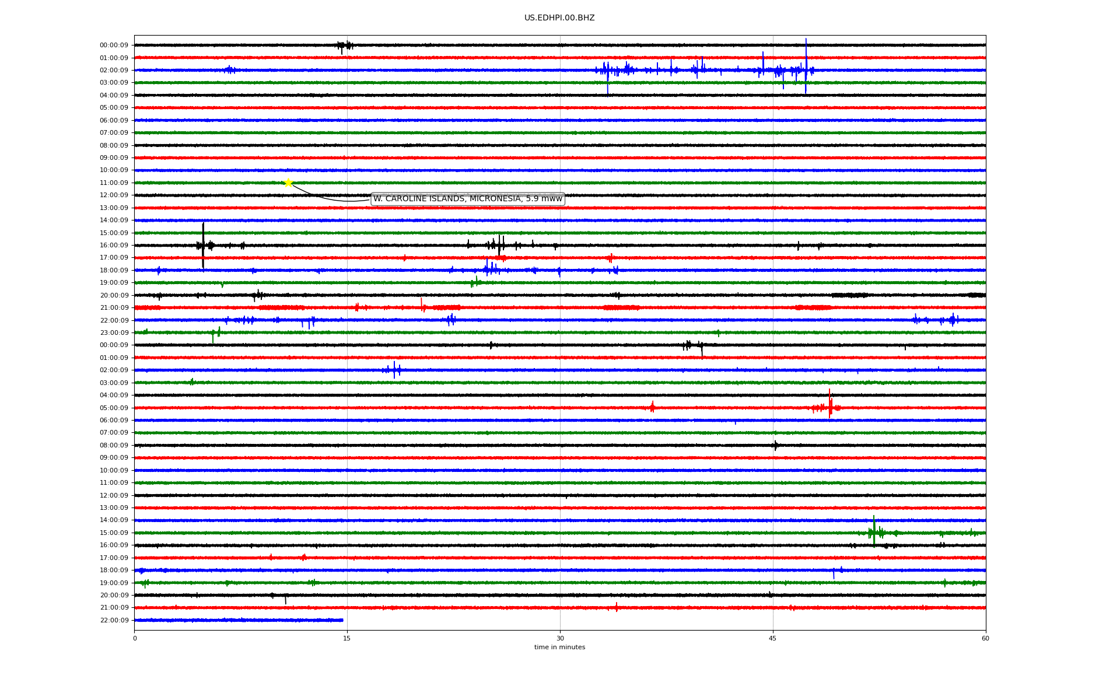Click the second 14:00:09 time label
Viewport: 1120px width, 700px height.
pyautogui.click(x=114, y=520)
